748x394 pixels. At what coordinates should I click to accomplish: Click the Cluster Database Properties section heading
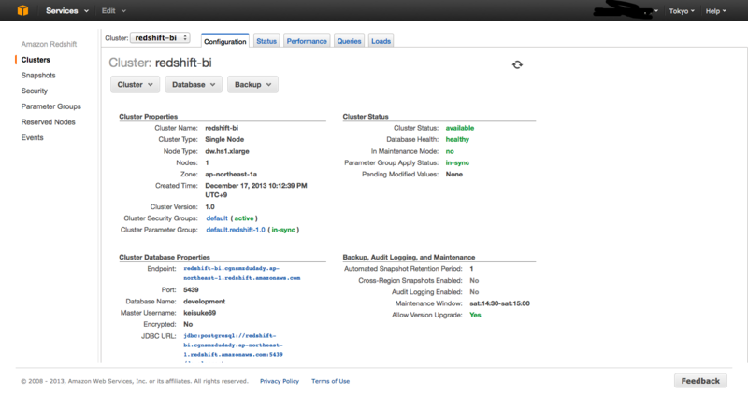[165, 257]
